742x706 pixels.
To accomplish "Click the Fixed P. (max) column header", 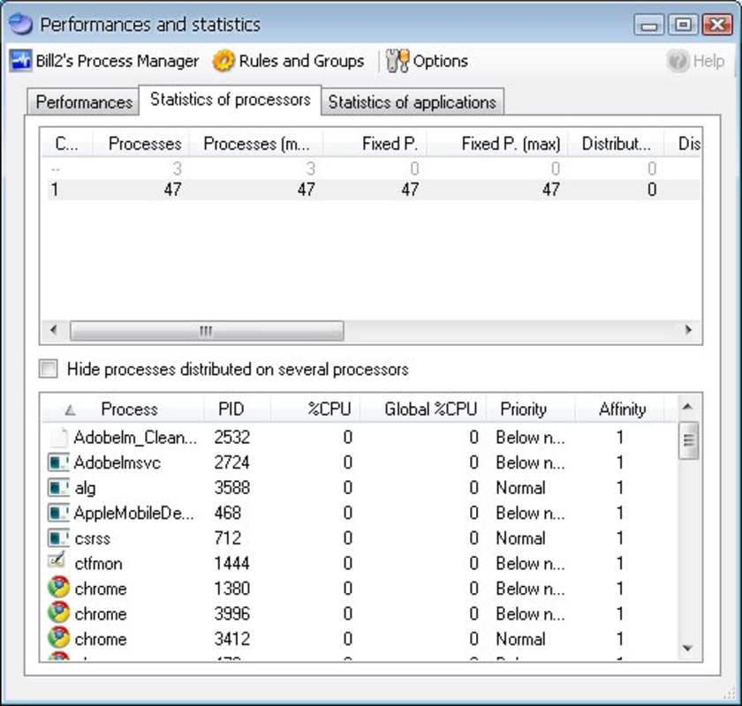I will [x=497, y=143].
